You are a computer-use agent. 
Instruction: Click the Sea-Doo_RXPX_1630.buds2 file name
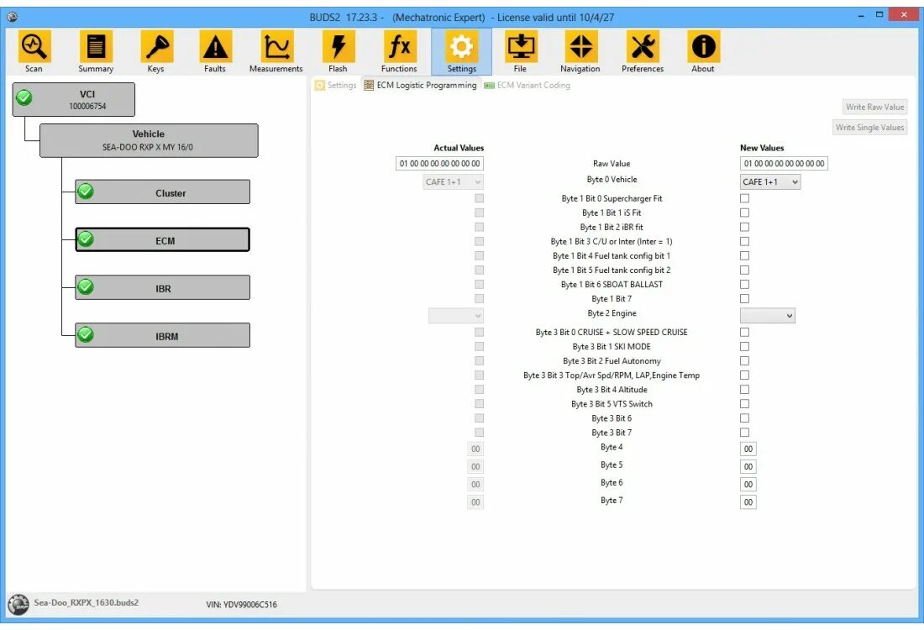86,603
